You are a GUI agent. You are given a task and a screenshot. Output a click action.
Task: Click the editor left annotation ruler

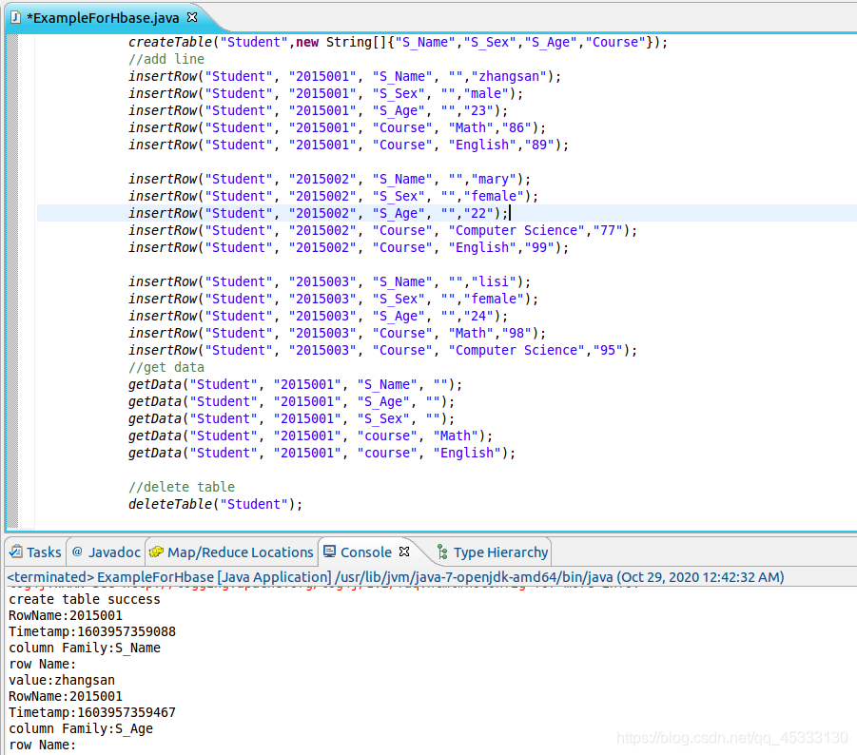coord(12,281)
